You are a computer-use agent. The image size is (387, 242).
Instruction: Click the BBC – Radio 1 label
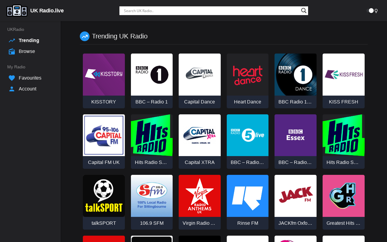coord(152,102)
